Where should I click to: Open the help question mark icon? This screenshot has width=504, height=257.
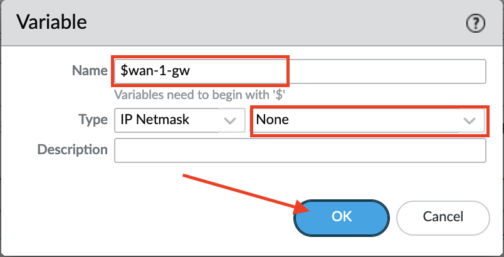477,23
